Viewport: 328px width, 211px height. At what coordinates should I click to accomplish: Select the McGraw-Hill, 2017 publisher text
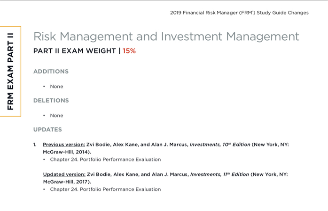[x=66, y=182]
